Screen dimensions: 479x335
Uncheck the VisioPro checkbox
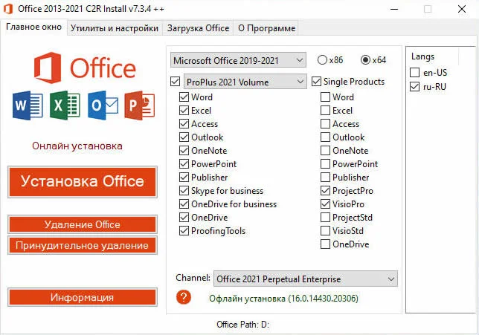pyautogui.click(x=325, y=204)
